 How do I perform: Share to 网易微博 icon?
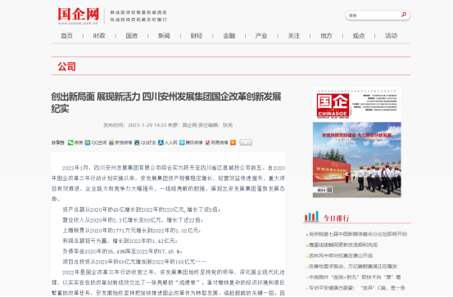tap(207, 142)
